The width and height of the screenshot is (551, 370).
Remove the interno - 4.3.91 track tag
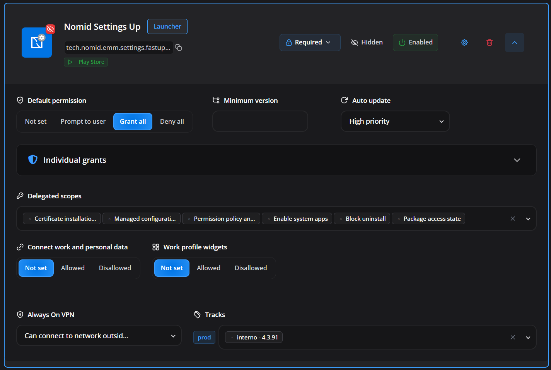pos(232,338)
